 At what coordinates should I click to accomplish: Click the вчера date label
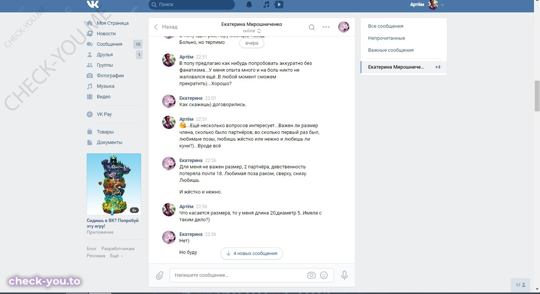(252, 43)
